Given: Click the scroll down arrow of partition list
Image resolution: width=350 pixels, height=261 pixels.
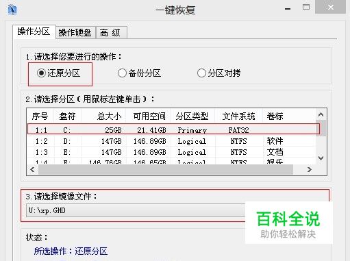Looking at the screenshot, I should (x=321, y=158).
